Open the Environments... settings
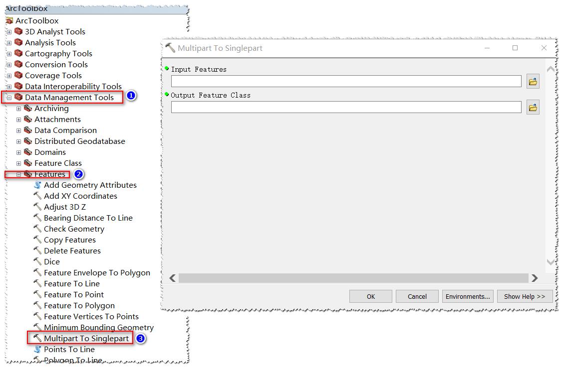561x368 pixels. click(x=468, y=296)
